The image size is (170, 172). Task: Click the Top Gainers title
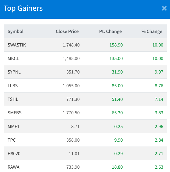click(x=23, y=8)
